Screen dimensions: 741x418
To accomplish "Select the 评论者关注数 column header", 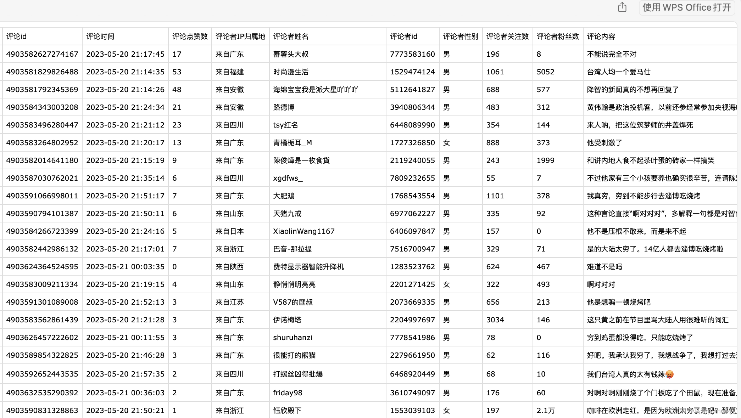I will [x=507, y=36].
